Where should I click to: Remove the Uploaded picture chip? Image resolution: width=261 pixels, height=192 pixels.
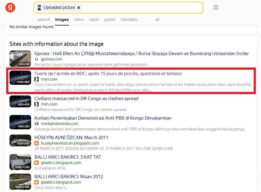[79, 8]
